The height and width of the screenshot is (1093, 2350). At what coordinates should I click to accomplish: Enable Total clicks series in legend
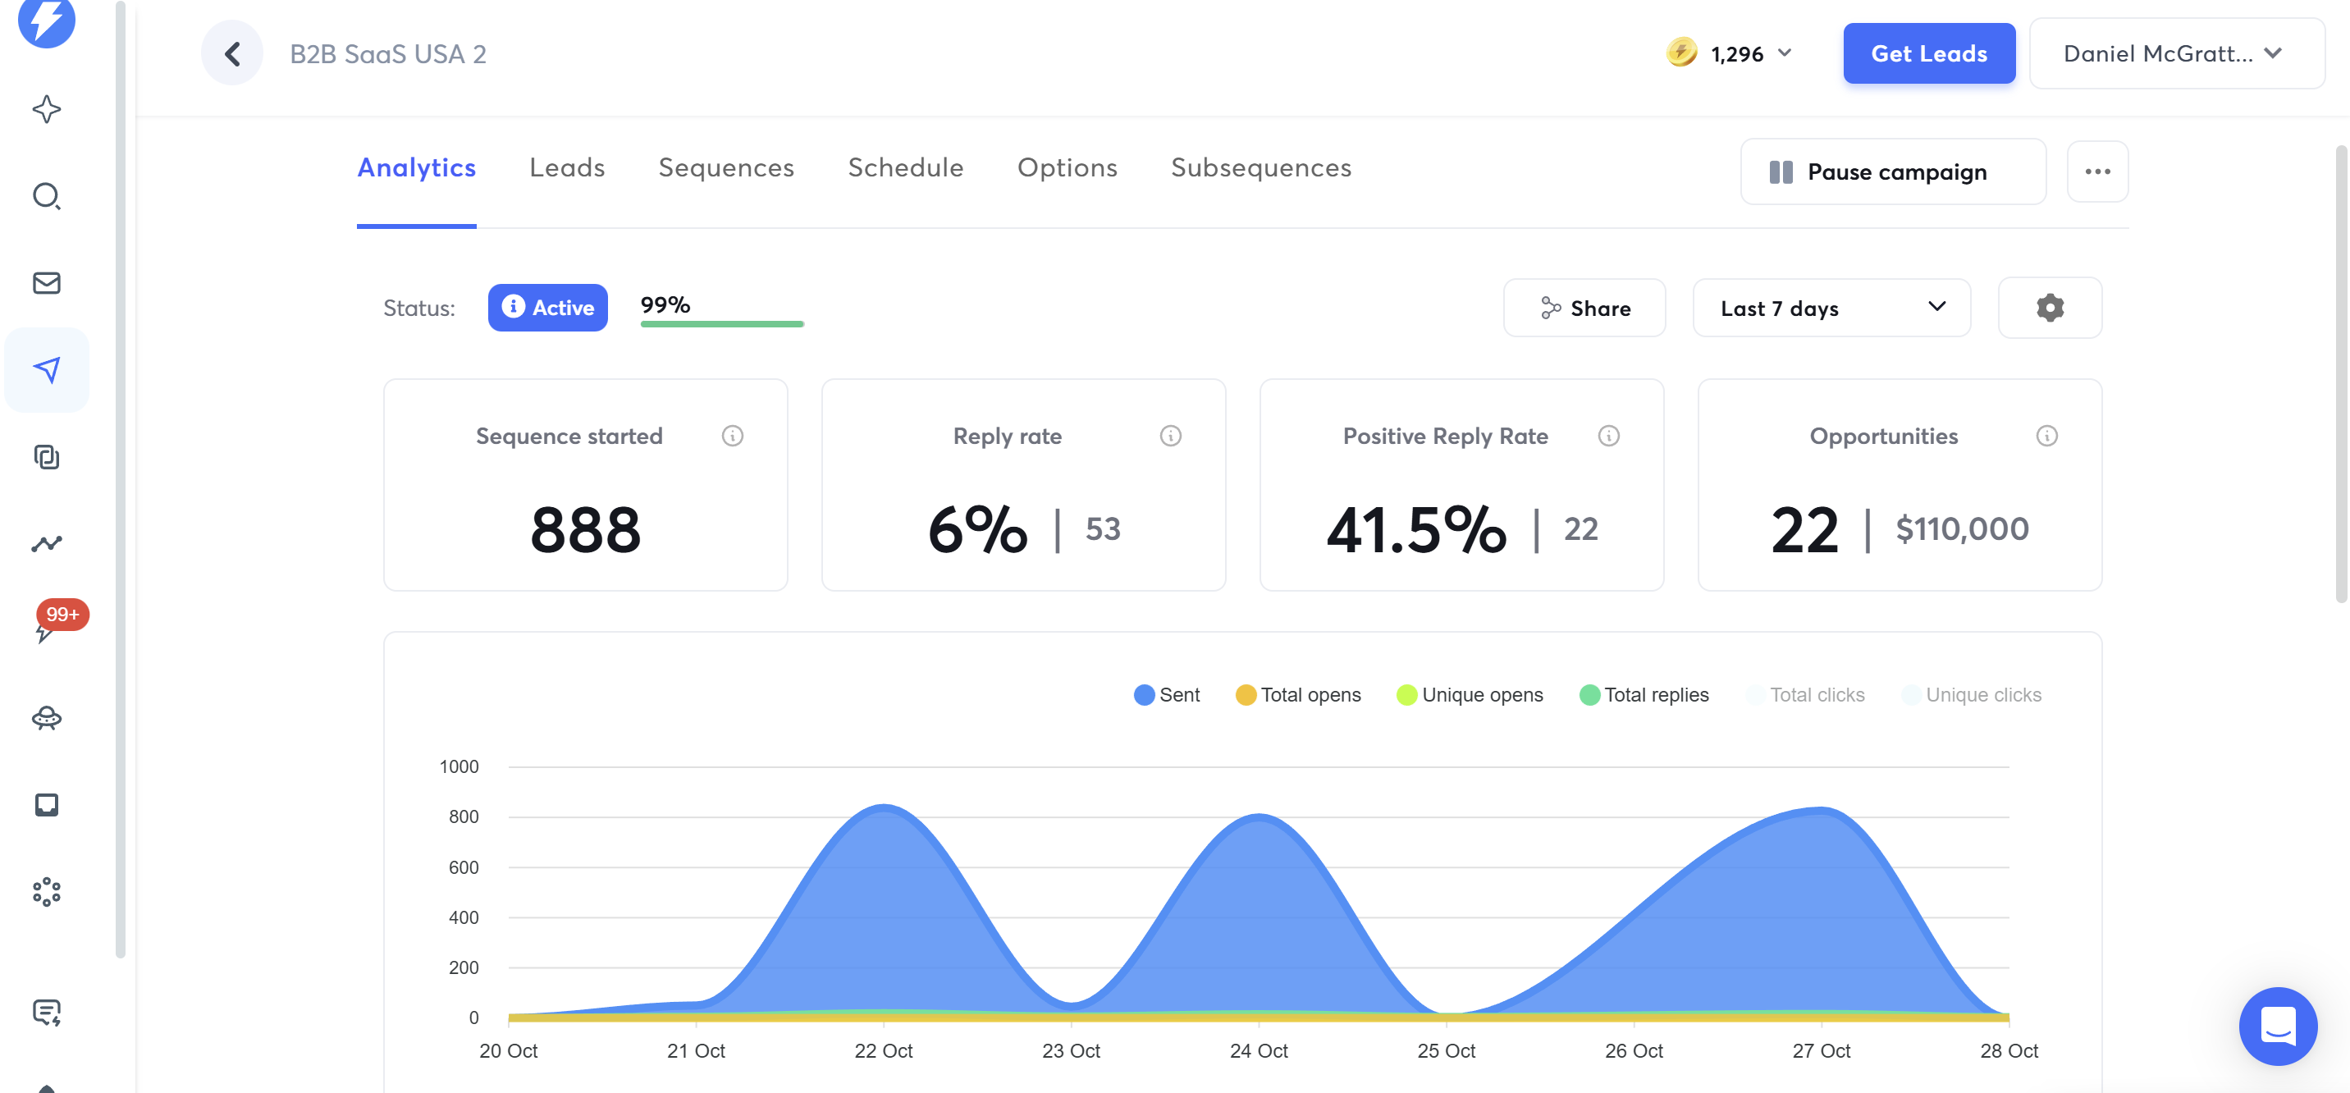[1804, 695]
